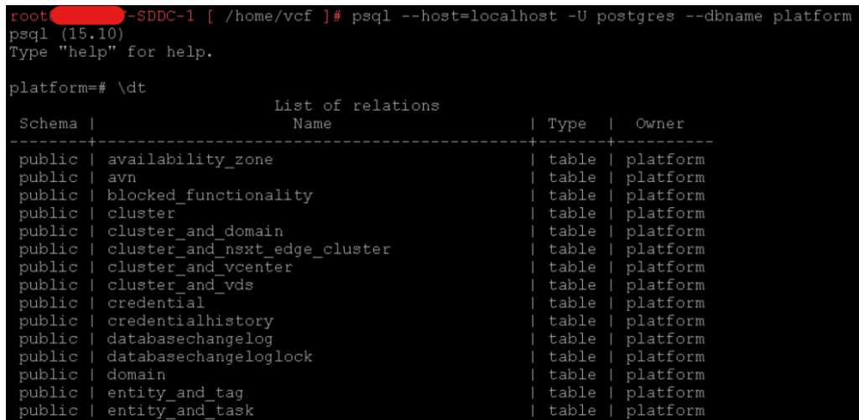Click the "List of relations" title
Image resolution: width=859 pixels, height=420 pixels.
(357, 106)
